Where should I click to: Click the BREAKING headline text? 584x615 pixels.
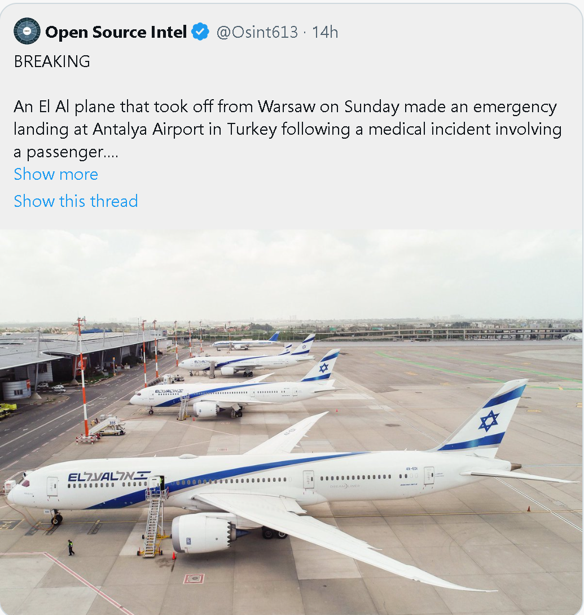tap(52, 61)
